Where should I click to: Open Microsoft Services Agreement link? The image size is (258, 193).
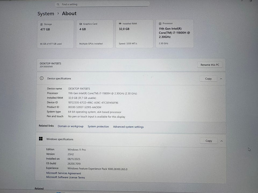pyautogui.click(x=63, y=173)
